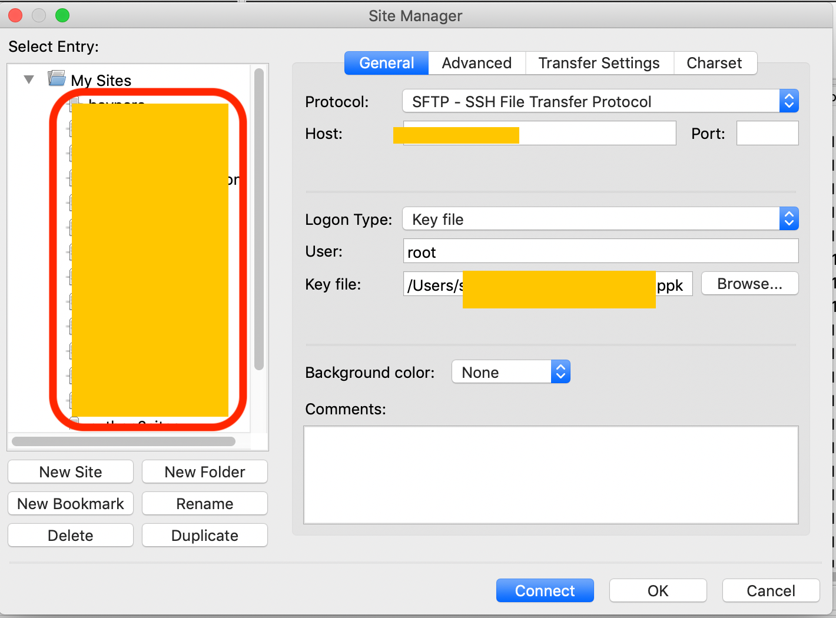The image size is (836, 618).
Task: Select the Charset tab
Action: tap(714, 62)
